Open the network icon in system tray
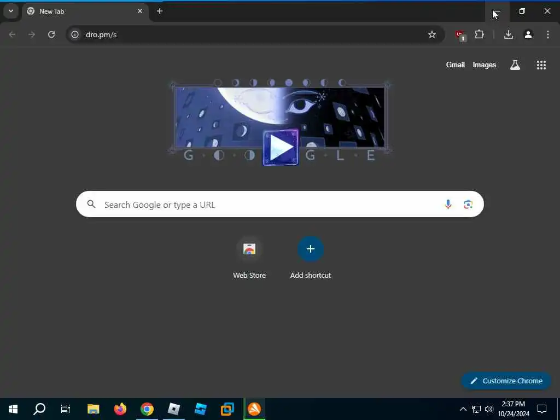The width and height of the screenshot is (560, 420). coord(476,409)
